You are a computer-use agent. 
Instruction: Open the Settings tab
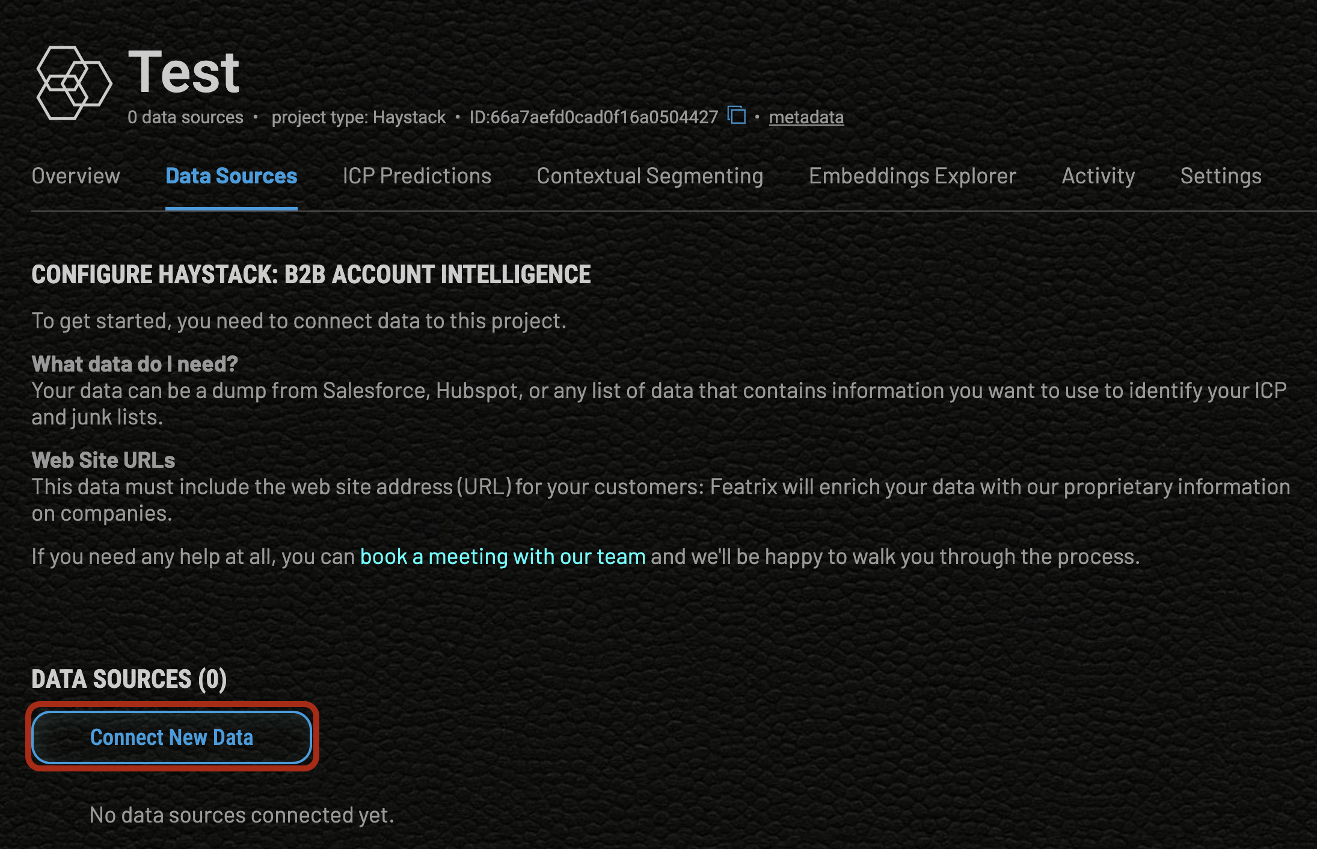click(x=1220, y=176)
